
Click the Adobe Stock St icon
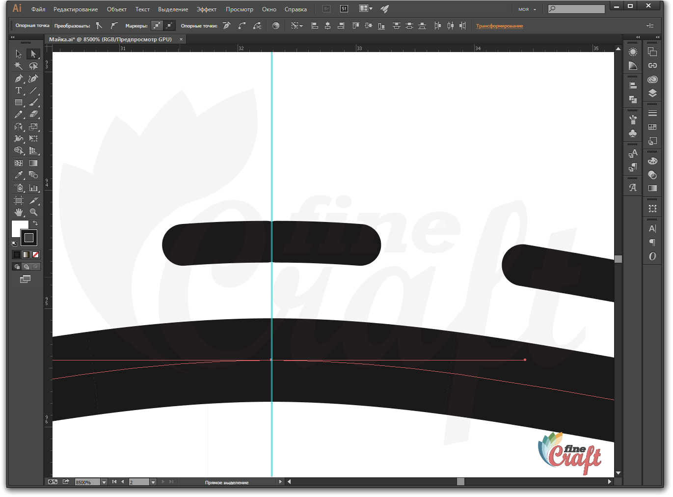click(344, 9)
